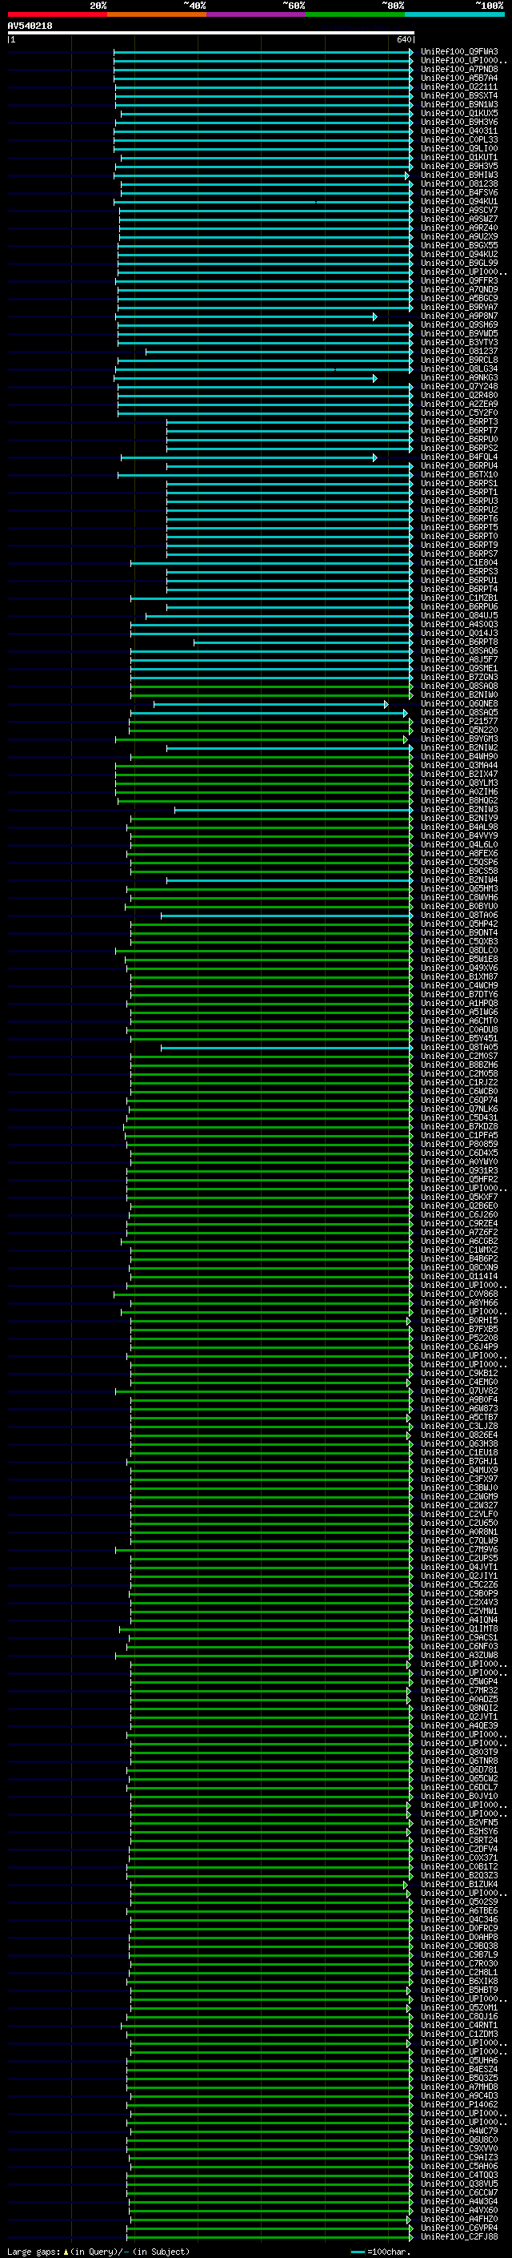Click hit label UniRef100_Q6QNE8
The width and height of the screenshot is (512, 2258).
458,704
